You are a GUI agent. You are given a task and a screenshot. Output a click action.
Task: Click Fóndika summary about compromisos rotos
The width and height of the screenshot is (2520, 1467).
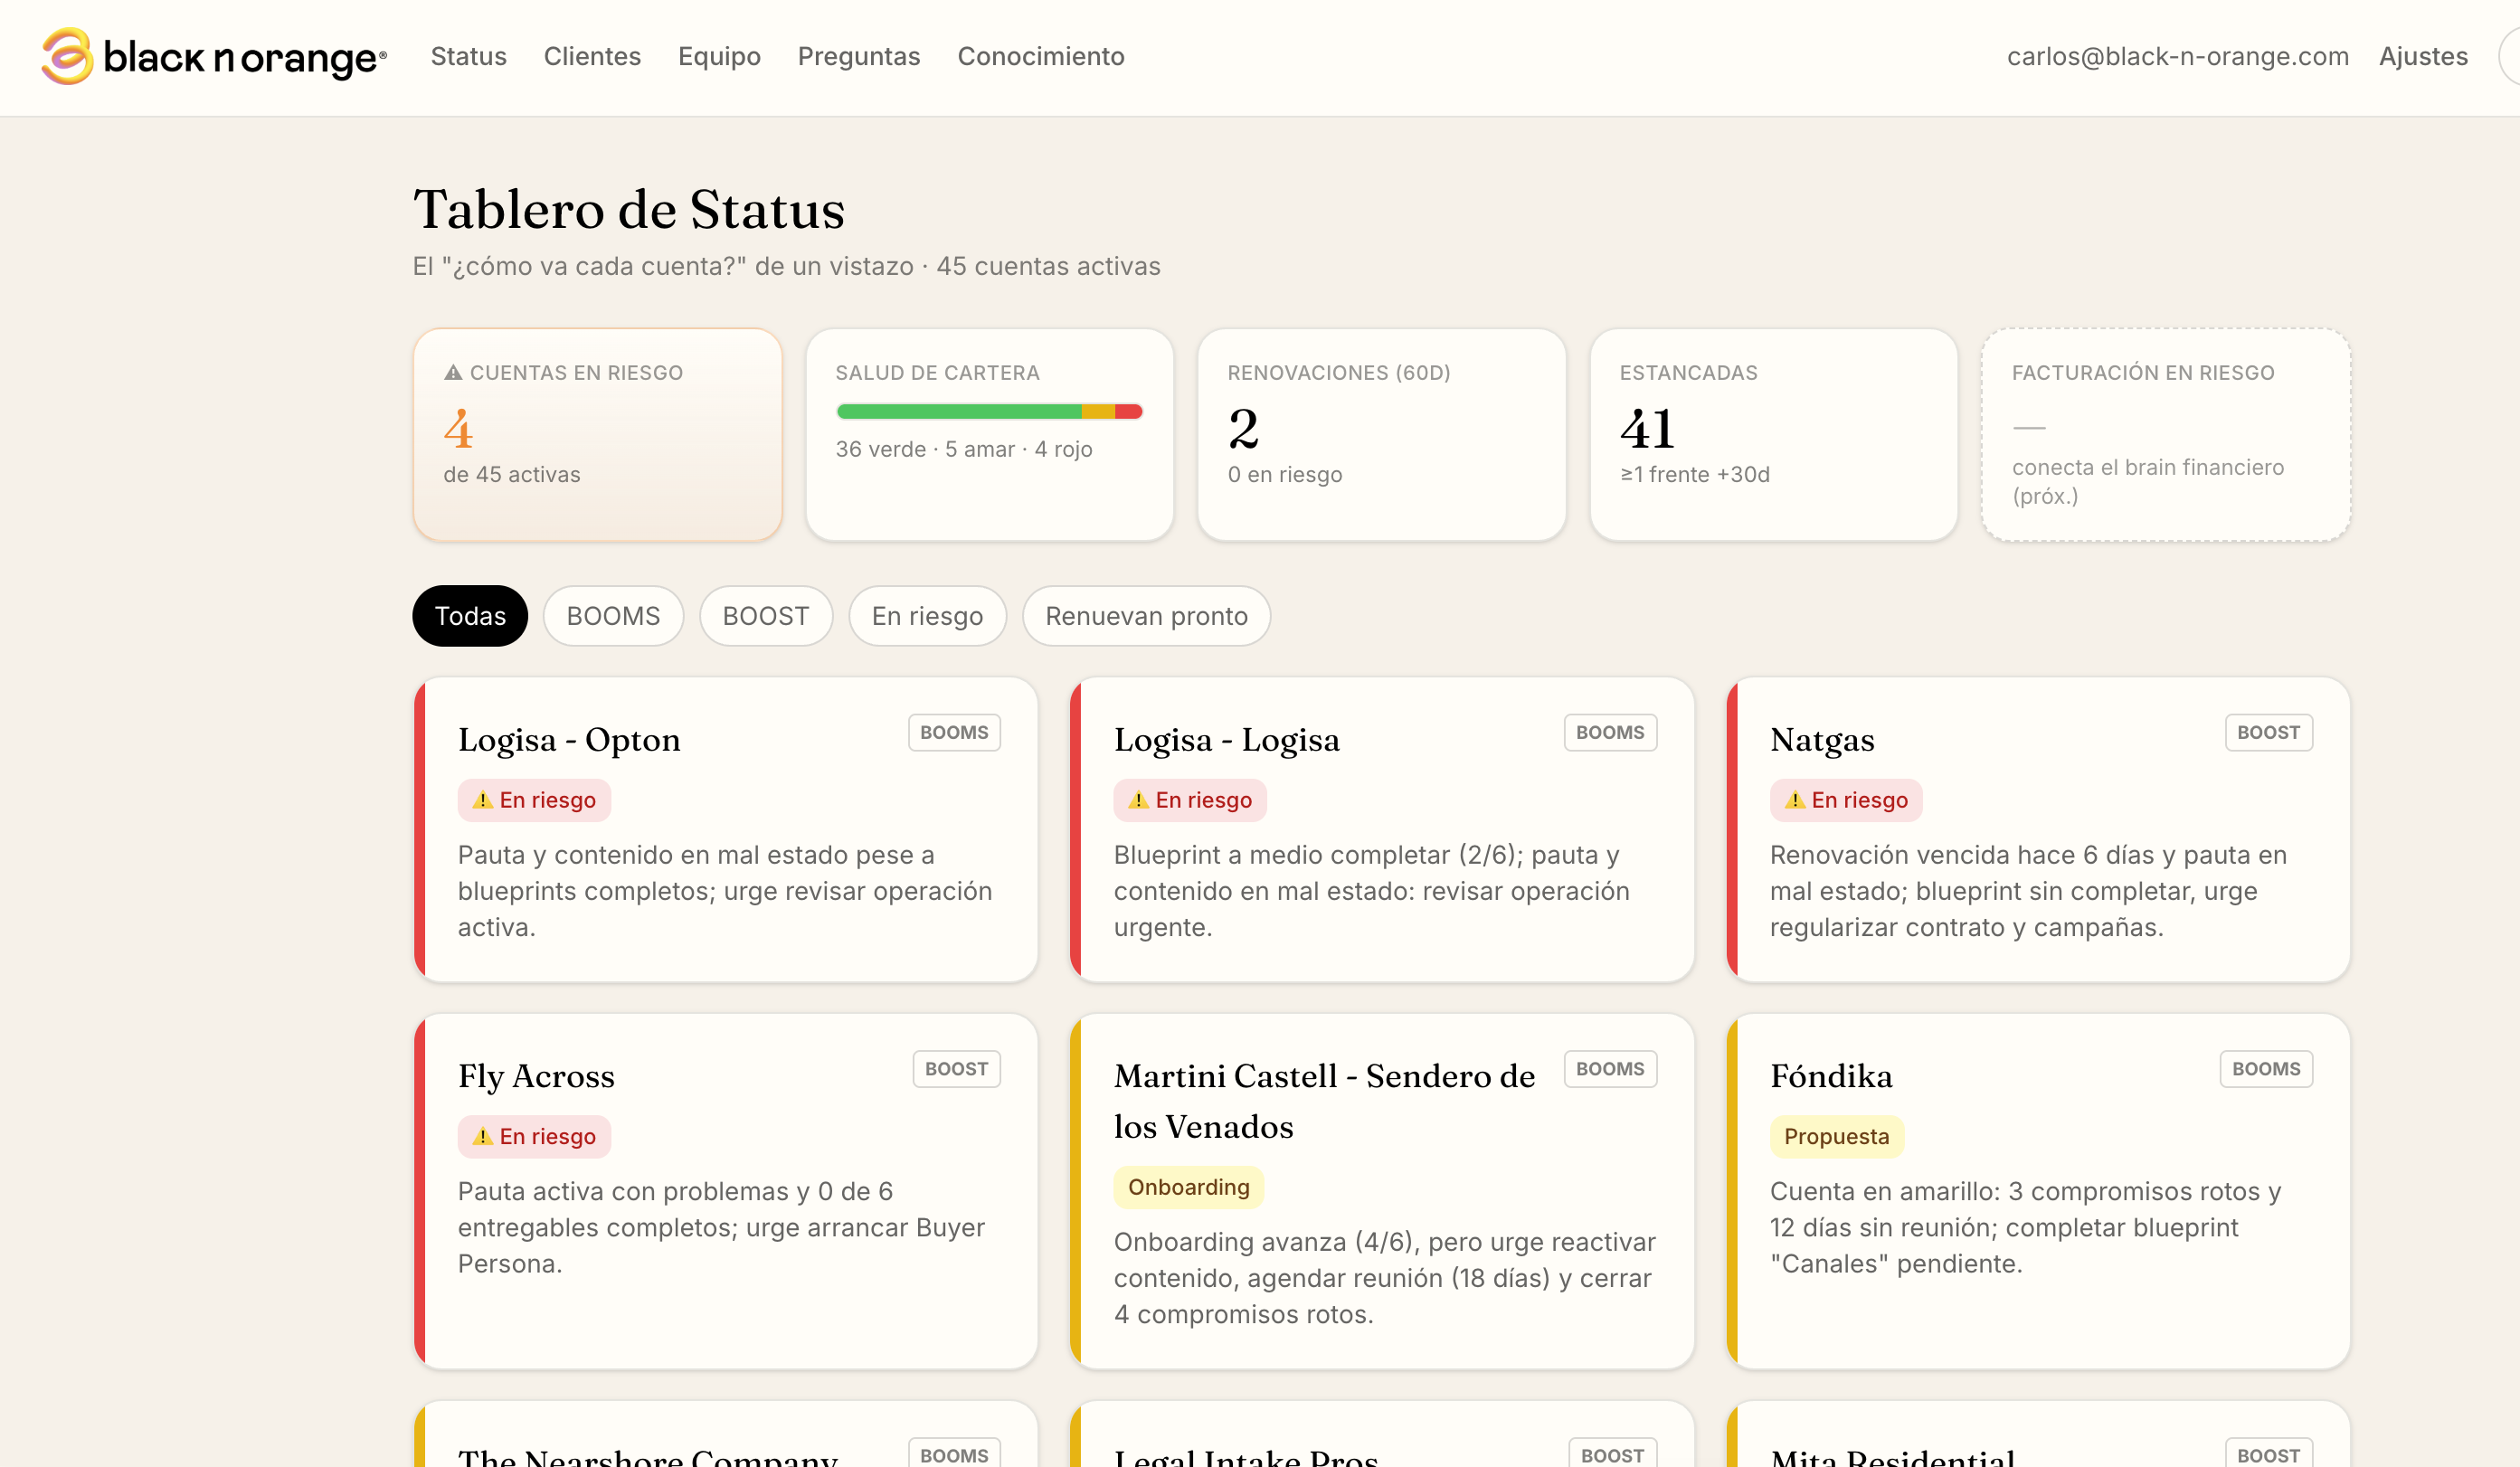click(2025, 1227)
